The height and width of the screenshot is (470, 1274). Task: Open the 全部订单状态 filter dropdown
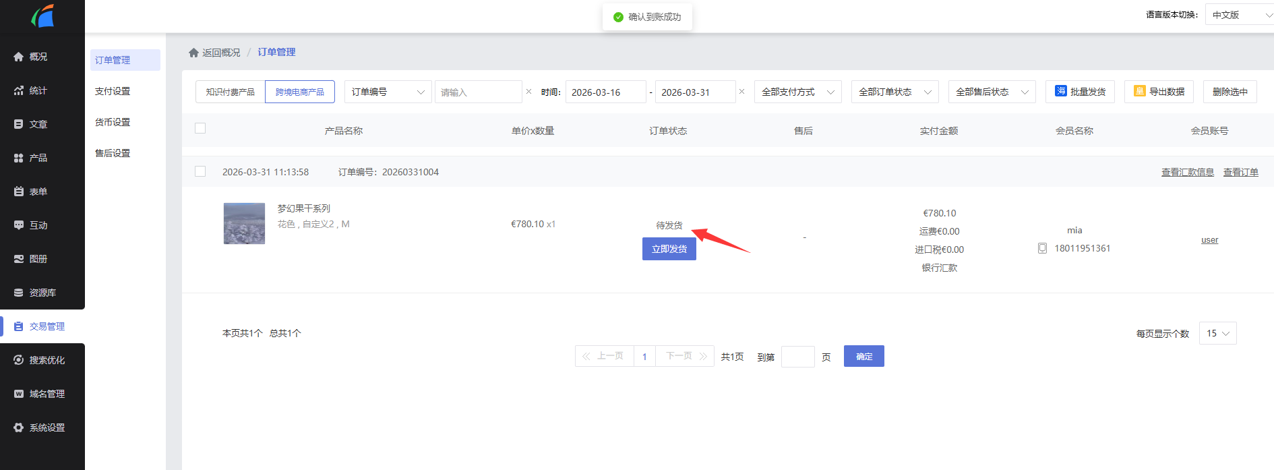click(894, 92)
